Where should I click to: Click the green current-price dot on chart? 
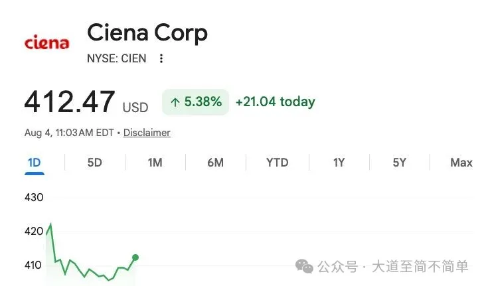tap(135, 257)
